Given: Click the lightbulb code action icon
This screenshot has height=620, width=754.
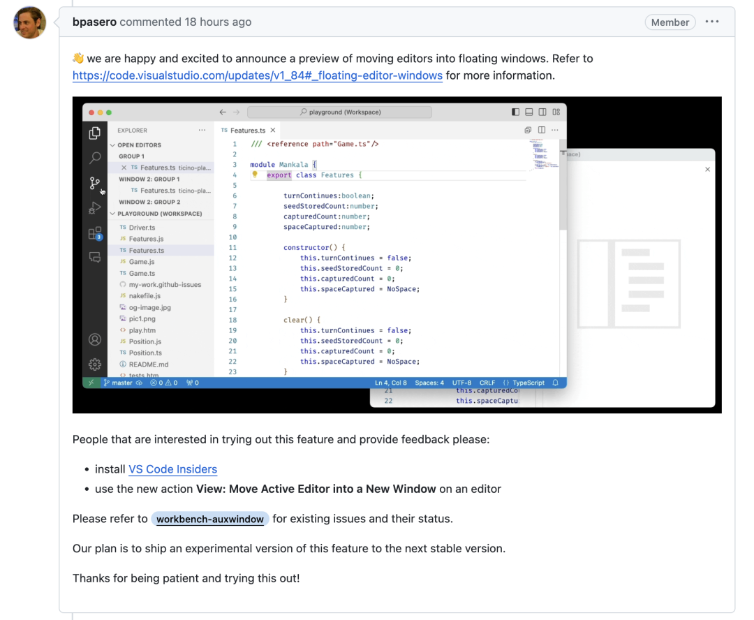Looking at the screenshot, I should point(255,175).
